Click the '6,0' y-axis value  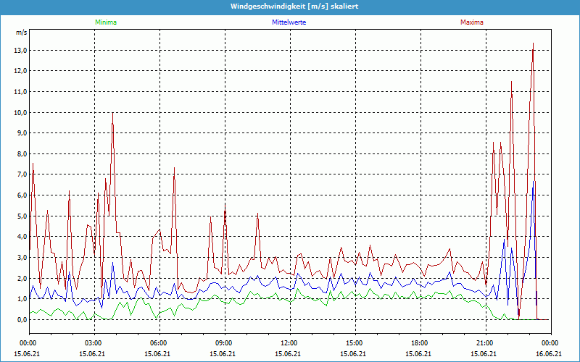click(22, 195)
